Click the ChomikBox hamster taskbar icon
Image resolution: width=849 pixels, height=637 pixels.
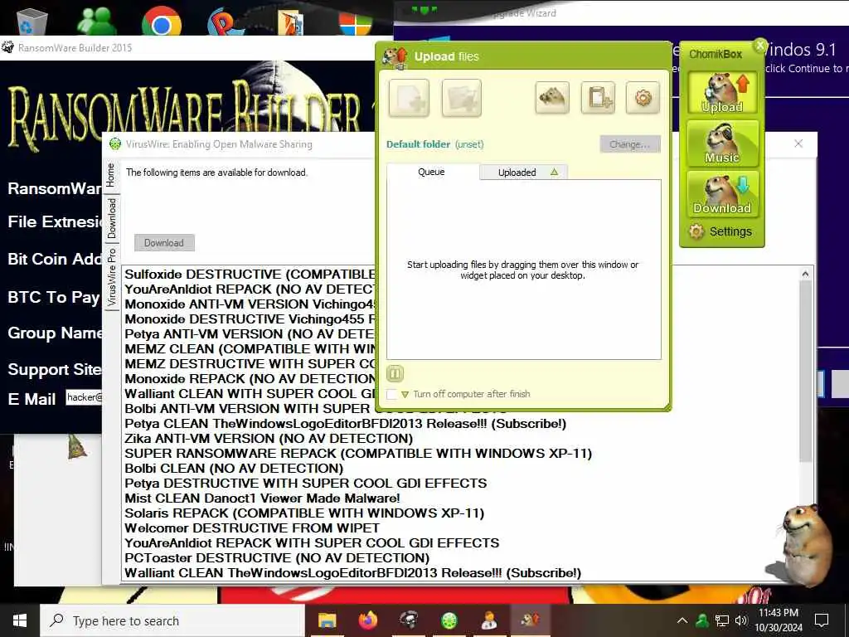(530, 620)
